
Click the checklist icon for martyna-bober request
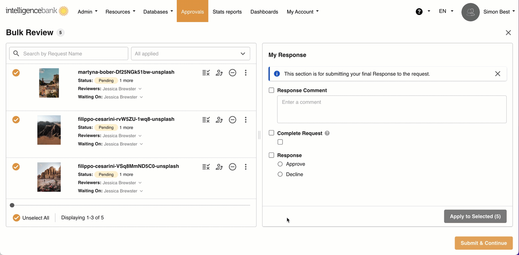tap(206, 73)
